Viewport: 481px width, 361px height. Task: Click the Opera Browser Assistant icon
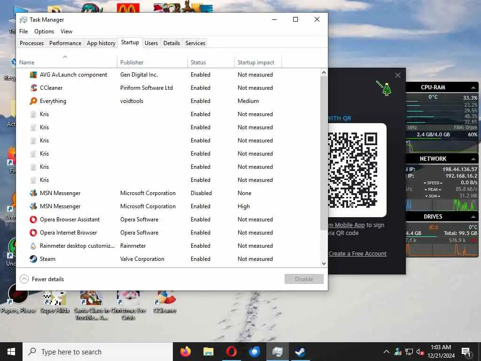(33, 220)
